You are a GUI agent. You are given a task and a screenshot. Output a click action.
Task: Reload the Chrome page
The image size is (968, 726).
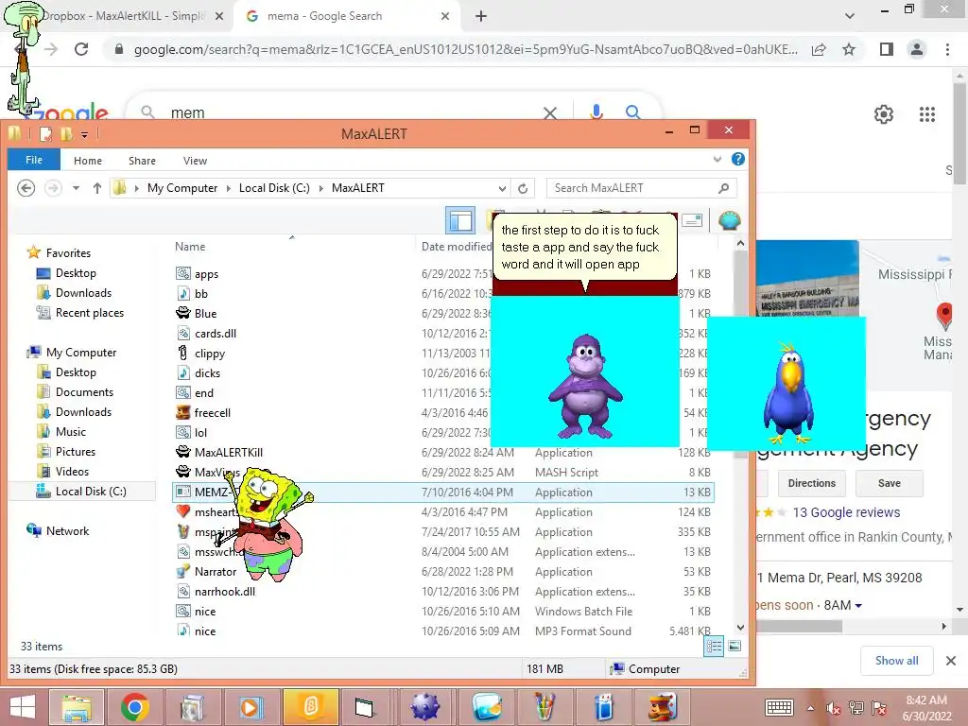[81, 49]
